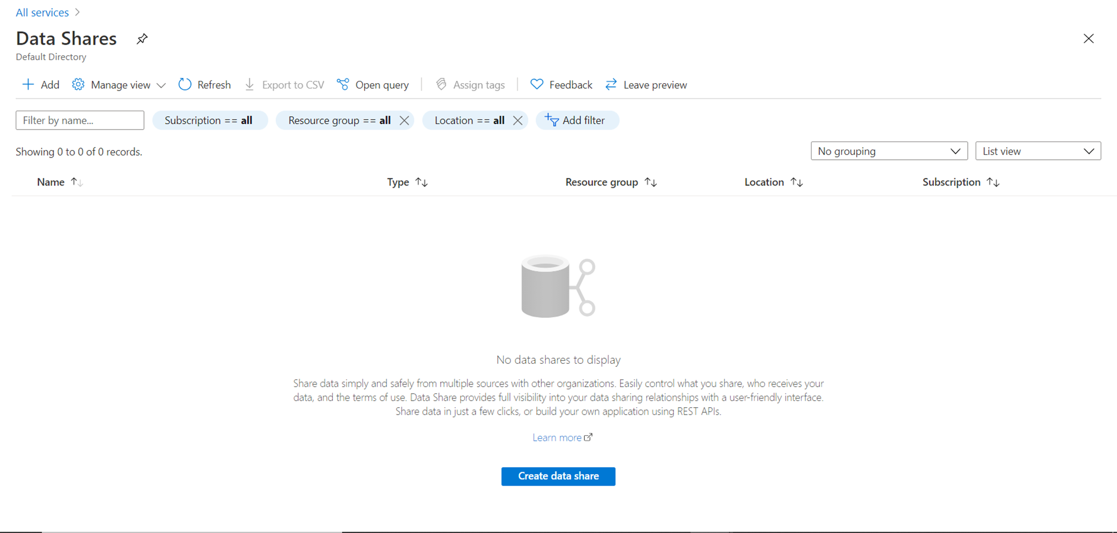Pin the Data Shares blade

click(x=142, y=39)
